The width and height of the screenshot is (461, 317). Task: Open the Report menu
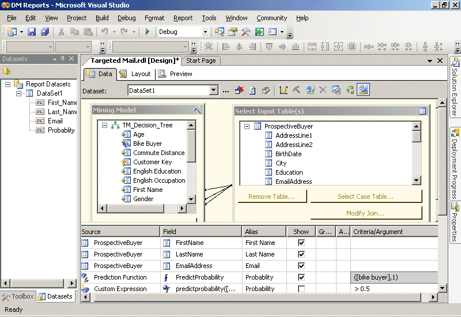coord(183,18)
